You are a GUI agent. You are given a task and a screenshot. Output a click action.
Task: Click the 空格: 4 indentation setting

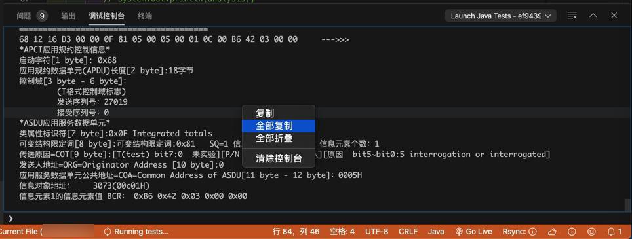click(x=342, y=232)
